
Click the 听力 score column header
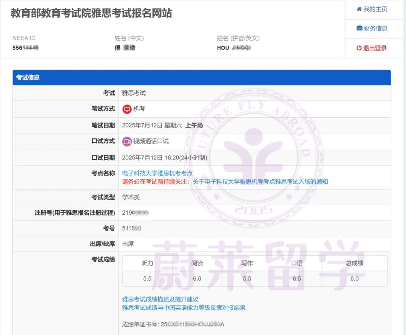[x=147, y=263]
